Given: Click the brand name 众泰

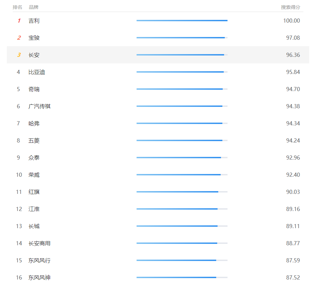Looking at the screenshot, I should click(34, 158).
